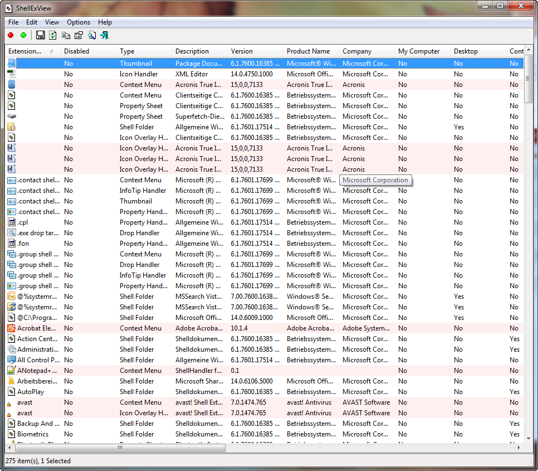Click the All Control P... row icon
This screenshot has width=538, height=471.
click(12, 360)
